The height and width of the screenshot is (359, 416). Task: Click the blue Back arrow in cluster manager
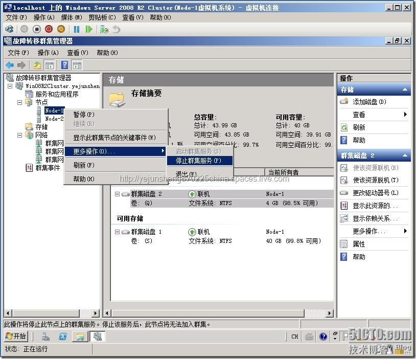tap(10, 65)
